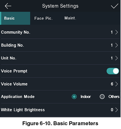Open White Light Brightness chevron
121x129 pixels.
(117, 110)
